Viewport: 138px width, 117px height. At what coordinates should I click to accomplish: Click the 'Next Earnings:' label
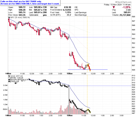[x=81, y=15]
